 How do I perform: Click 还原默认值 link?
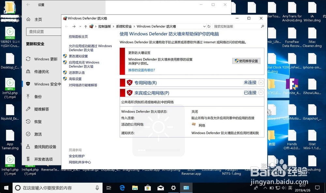pyautogui.click(x=77, y=73)
